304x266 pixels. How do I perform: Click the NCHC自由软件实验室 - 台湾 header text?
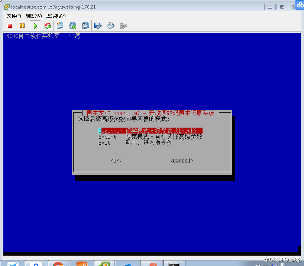tap(43, 36)
